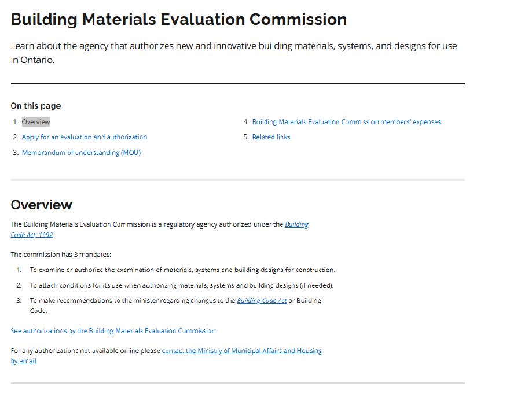Click the text The commission has 3 mandates
Image resolution: width=521 pixels, height=394 pixels.
click(61, 254)
